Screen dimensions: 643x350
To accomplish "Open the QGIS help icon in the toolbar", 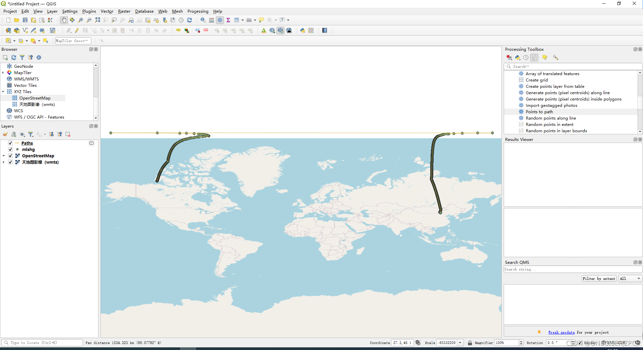I will click(325, 30).
